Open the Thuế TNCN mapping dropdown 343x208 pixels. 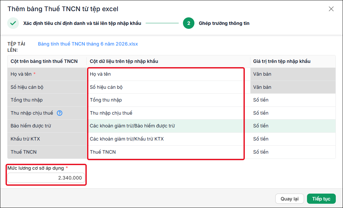[x=166, y=152]
